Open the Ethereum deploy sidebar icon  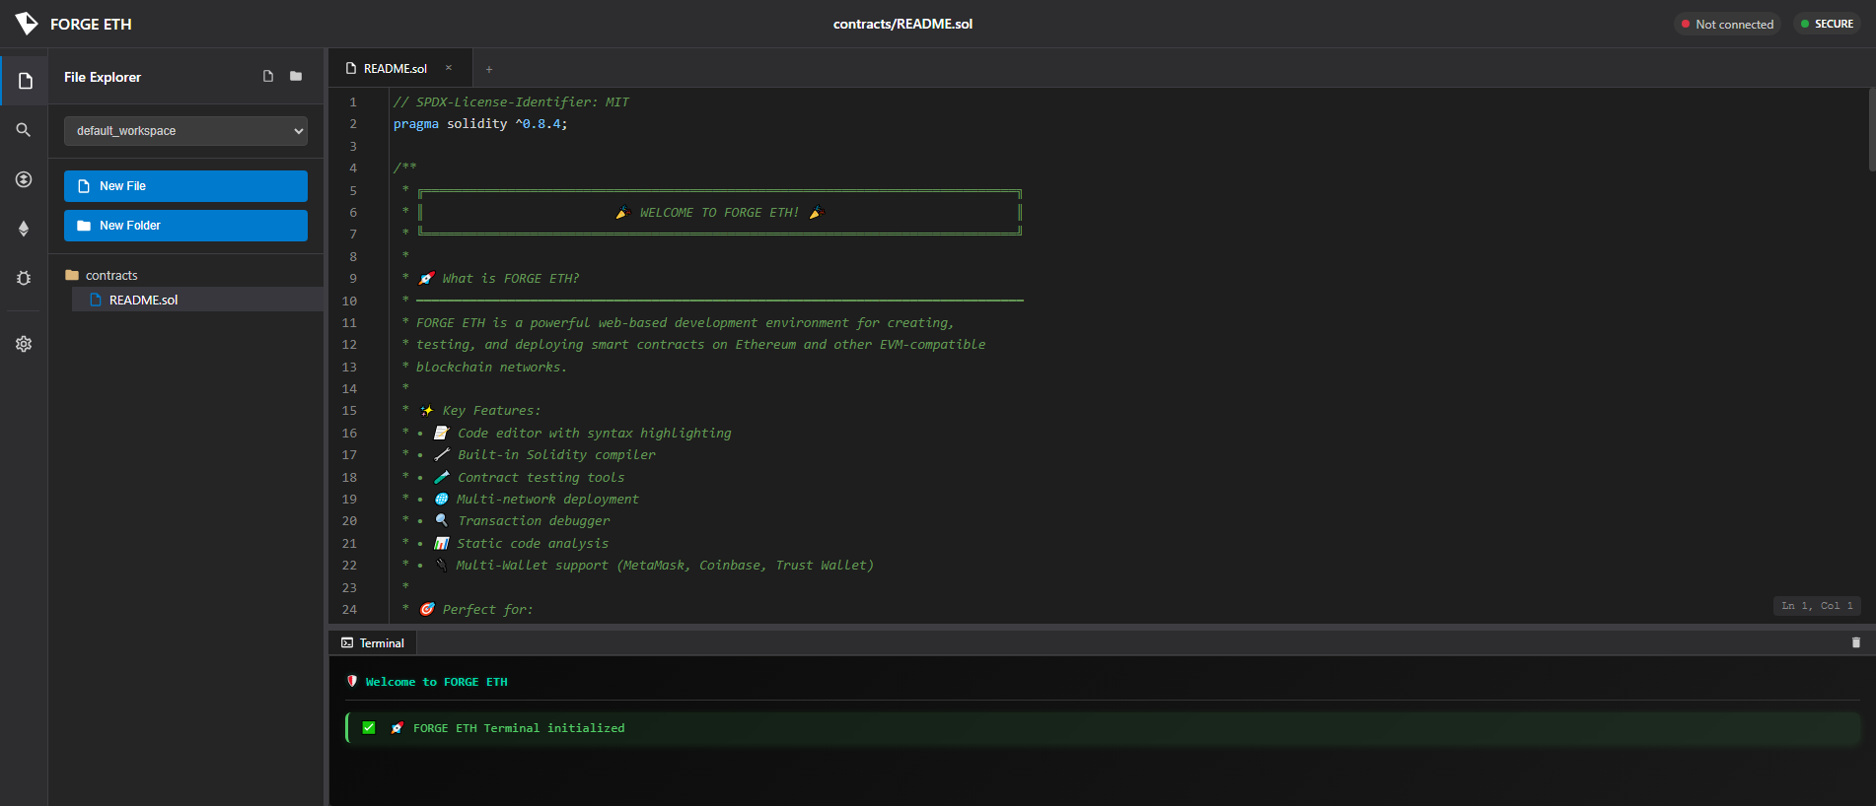[24, 229]
